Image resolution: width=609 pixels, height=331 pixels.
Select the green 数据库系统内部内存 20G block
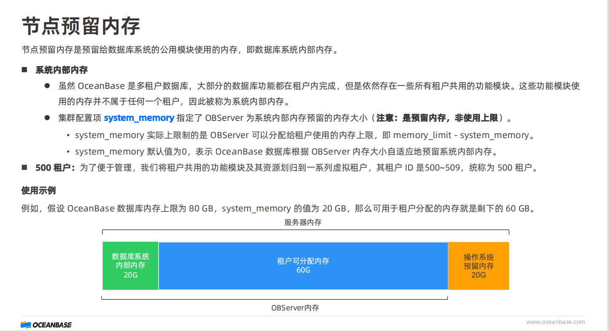tap(130, 266)
